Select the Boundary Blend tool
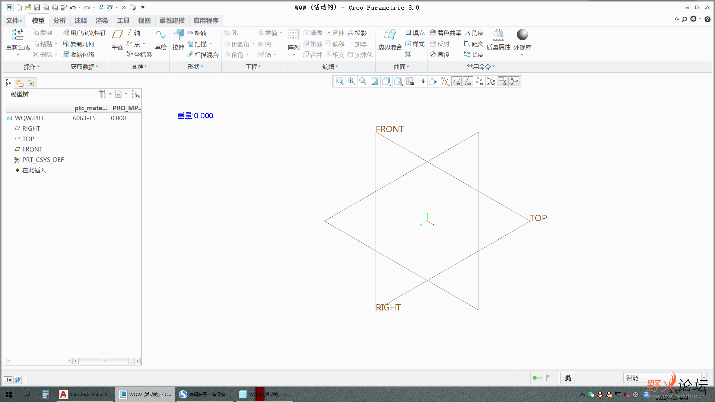 tap(390, 39)
